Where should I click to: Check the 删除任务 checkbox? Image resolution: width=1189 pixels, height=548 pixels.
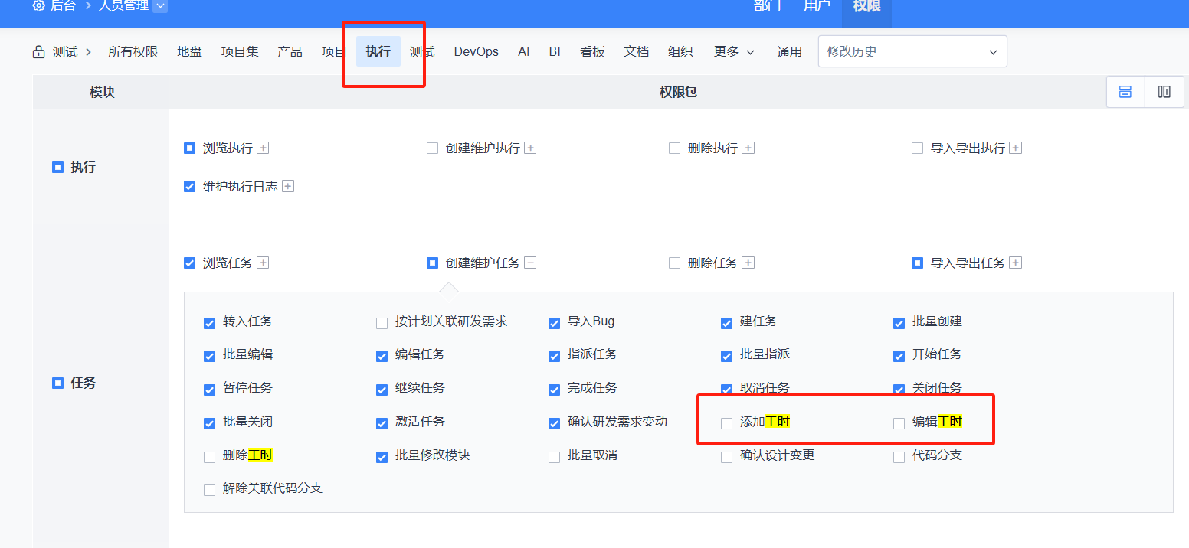[x=674, y=263]
